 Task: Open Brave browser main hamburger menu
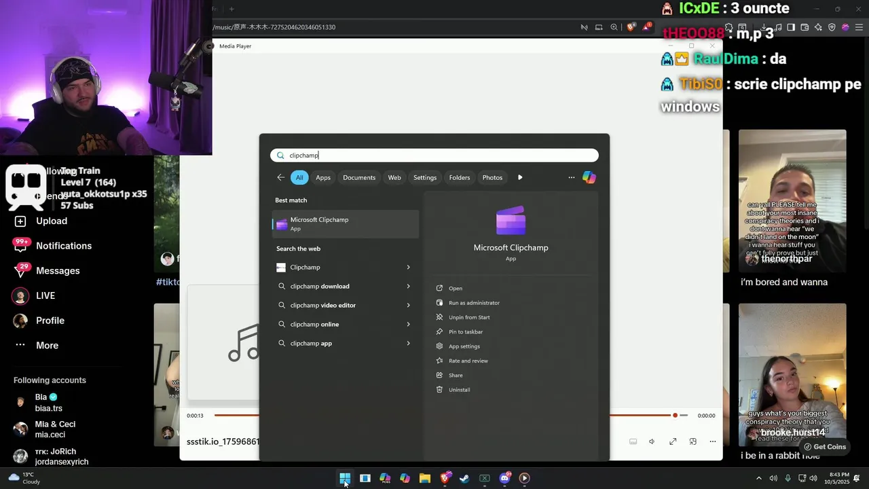(x=858, y=27)
